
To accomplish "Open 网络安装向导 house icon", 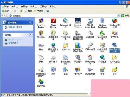I will [90, 57].
